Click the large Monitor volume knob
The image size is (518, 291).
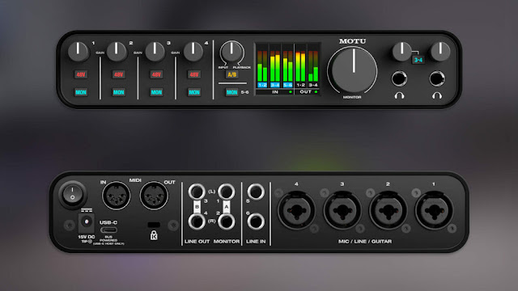coord(353,71)
